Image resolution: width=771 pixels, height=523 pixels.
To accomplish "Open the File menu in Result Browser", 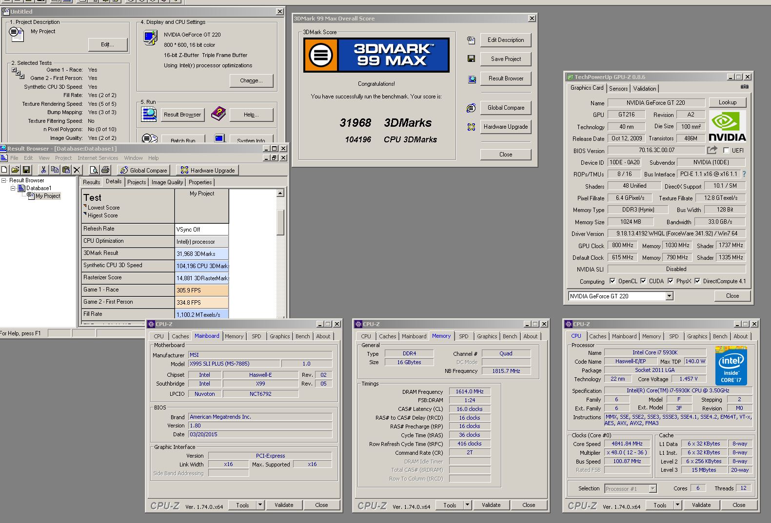I will click(x=14, y=158).
